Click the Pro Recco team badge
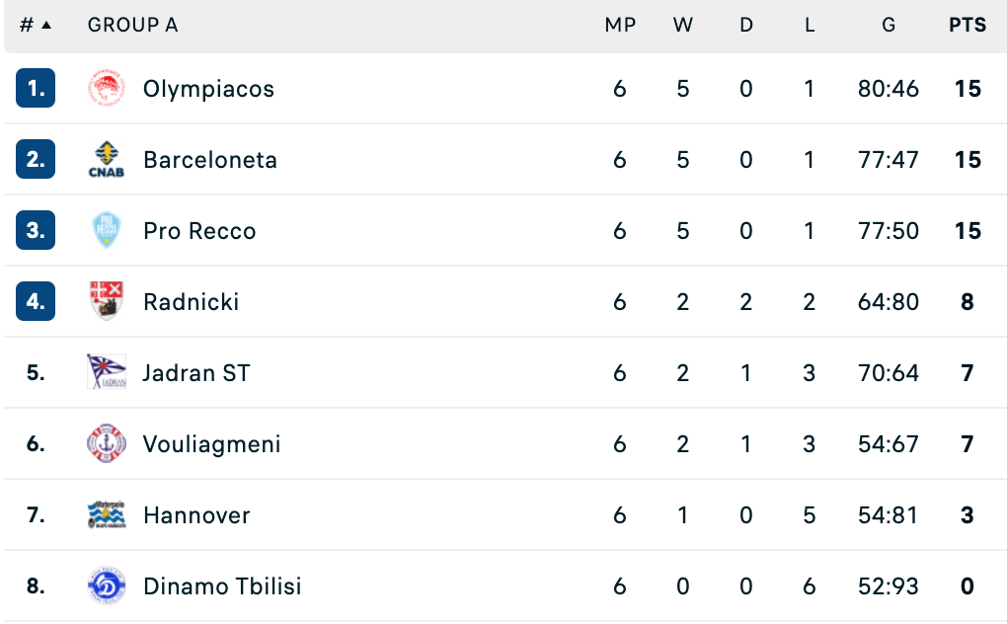Screen dimensions: 1007x624 tap(106, 231)
